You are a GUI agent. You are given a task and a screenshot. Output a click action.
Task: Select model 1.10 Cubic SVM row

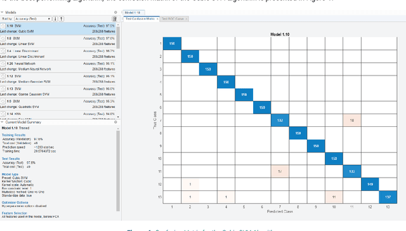(x=58, y=29)
